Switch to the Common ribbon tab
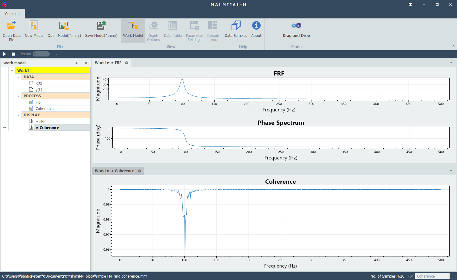Image resolution: width=457 pixels, height=280 pixels. point(12,14)
